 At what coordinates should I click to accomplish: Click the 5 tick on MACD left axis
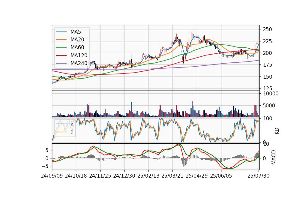tap(47, 150)
